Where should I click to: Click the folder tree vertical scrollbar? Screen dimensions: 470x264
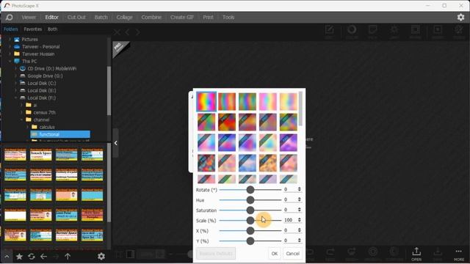pos(109,91)
